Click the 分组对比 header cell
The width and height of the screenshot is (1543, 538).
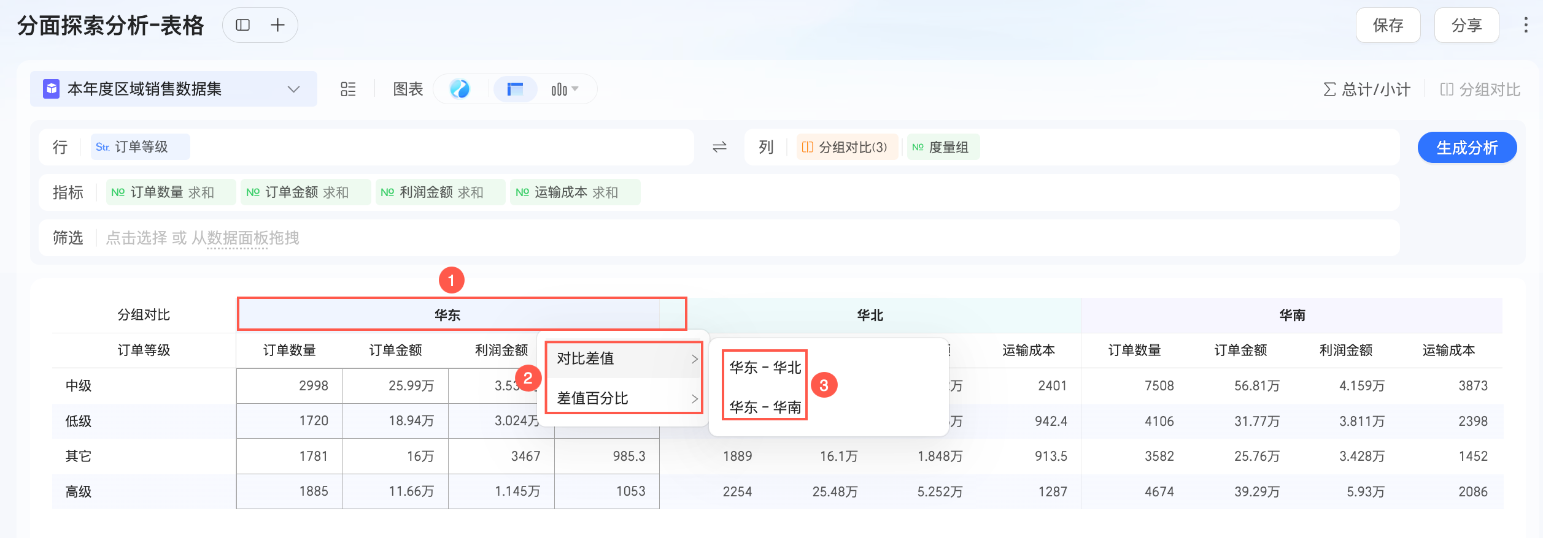[144, 315]
